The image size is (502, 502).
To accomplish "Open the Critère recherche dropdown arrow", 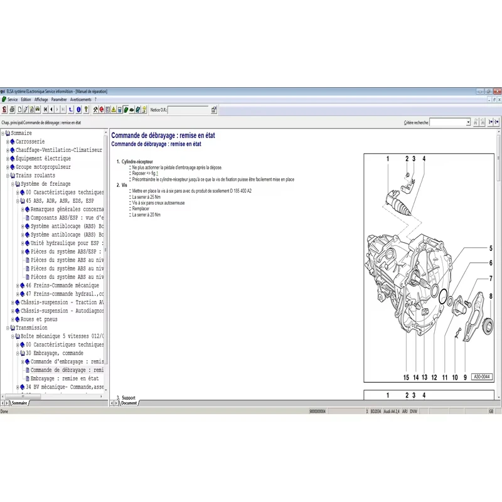I will pyautogui.click(x=468, y=122).
